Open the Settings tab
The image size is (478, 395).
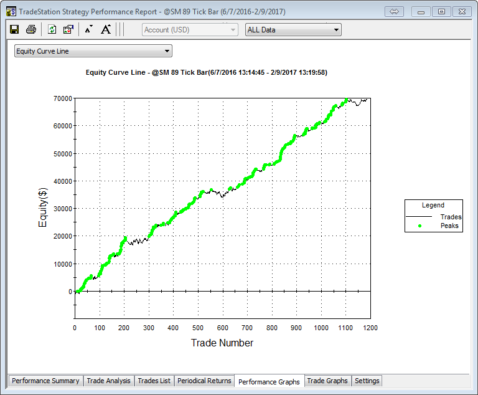[367, 381]
